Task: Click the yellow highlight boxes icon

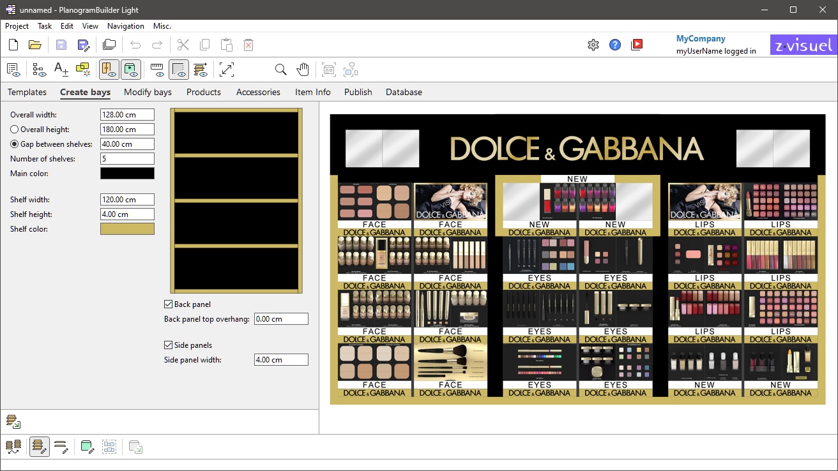Action: pyautogui.click(x=83, y=70)
